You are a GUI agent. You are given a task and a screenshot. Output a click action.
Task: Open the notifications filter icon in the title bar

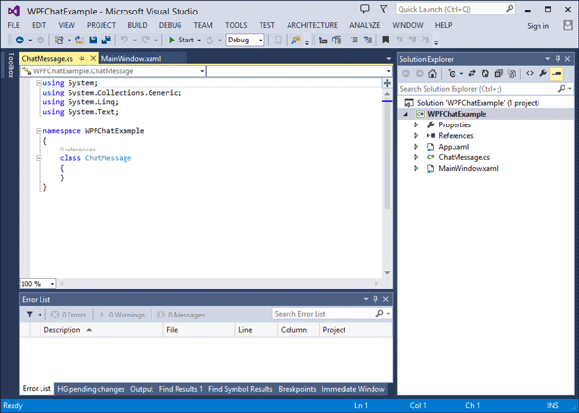[x=384, y=9]
